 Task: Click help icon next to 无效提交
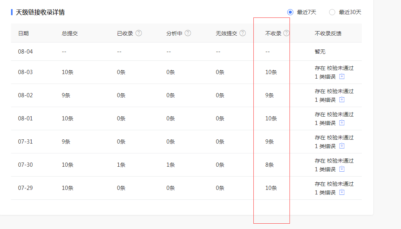(243, 33)
